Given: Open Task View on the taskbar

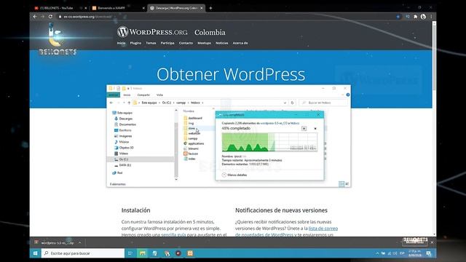Looking at the screenshot, I should [130, 253].
